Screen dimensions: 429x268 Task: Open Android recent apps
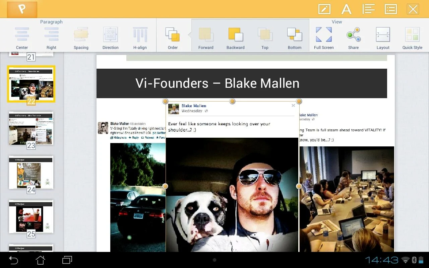pos(67,260)
